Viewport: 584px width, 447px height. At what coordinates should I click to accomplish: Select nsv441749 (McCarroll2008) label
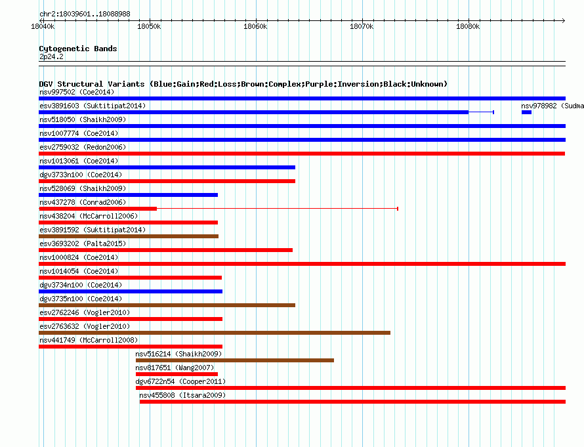point(89,340)
